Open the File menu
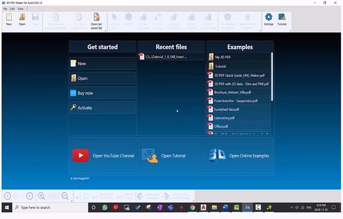The width and height of the screenshot is (343, 219). (5, 9)
